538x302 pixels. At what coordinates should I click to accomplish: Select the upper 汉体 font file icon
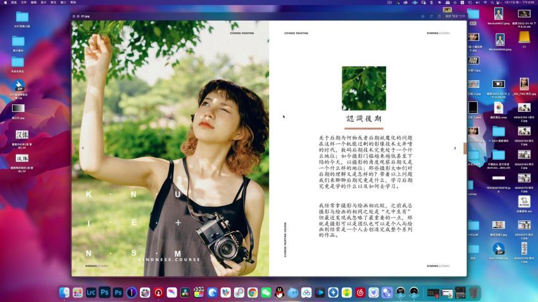pos(22,135)
